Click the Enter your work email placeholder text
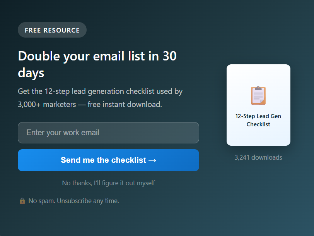 pos(63,133)
